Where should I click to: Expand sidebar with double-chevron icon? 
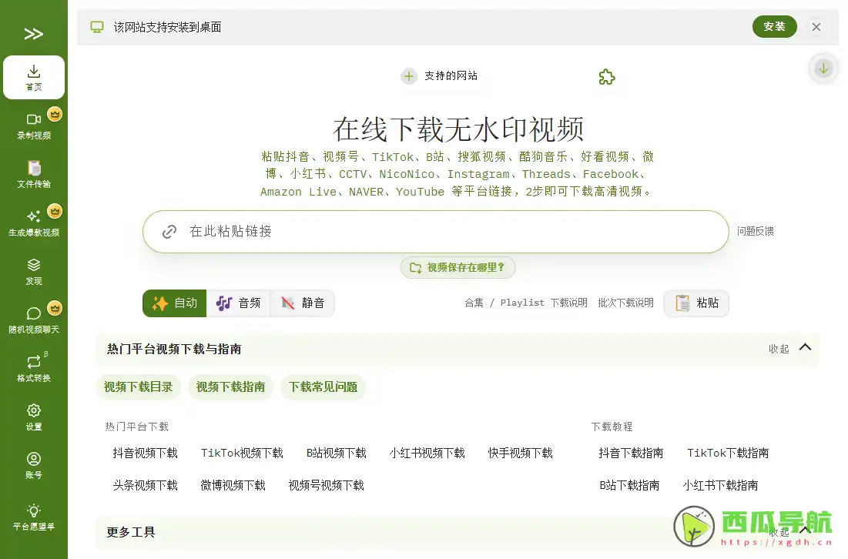coord(34,34)
